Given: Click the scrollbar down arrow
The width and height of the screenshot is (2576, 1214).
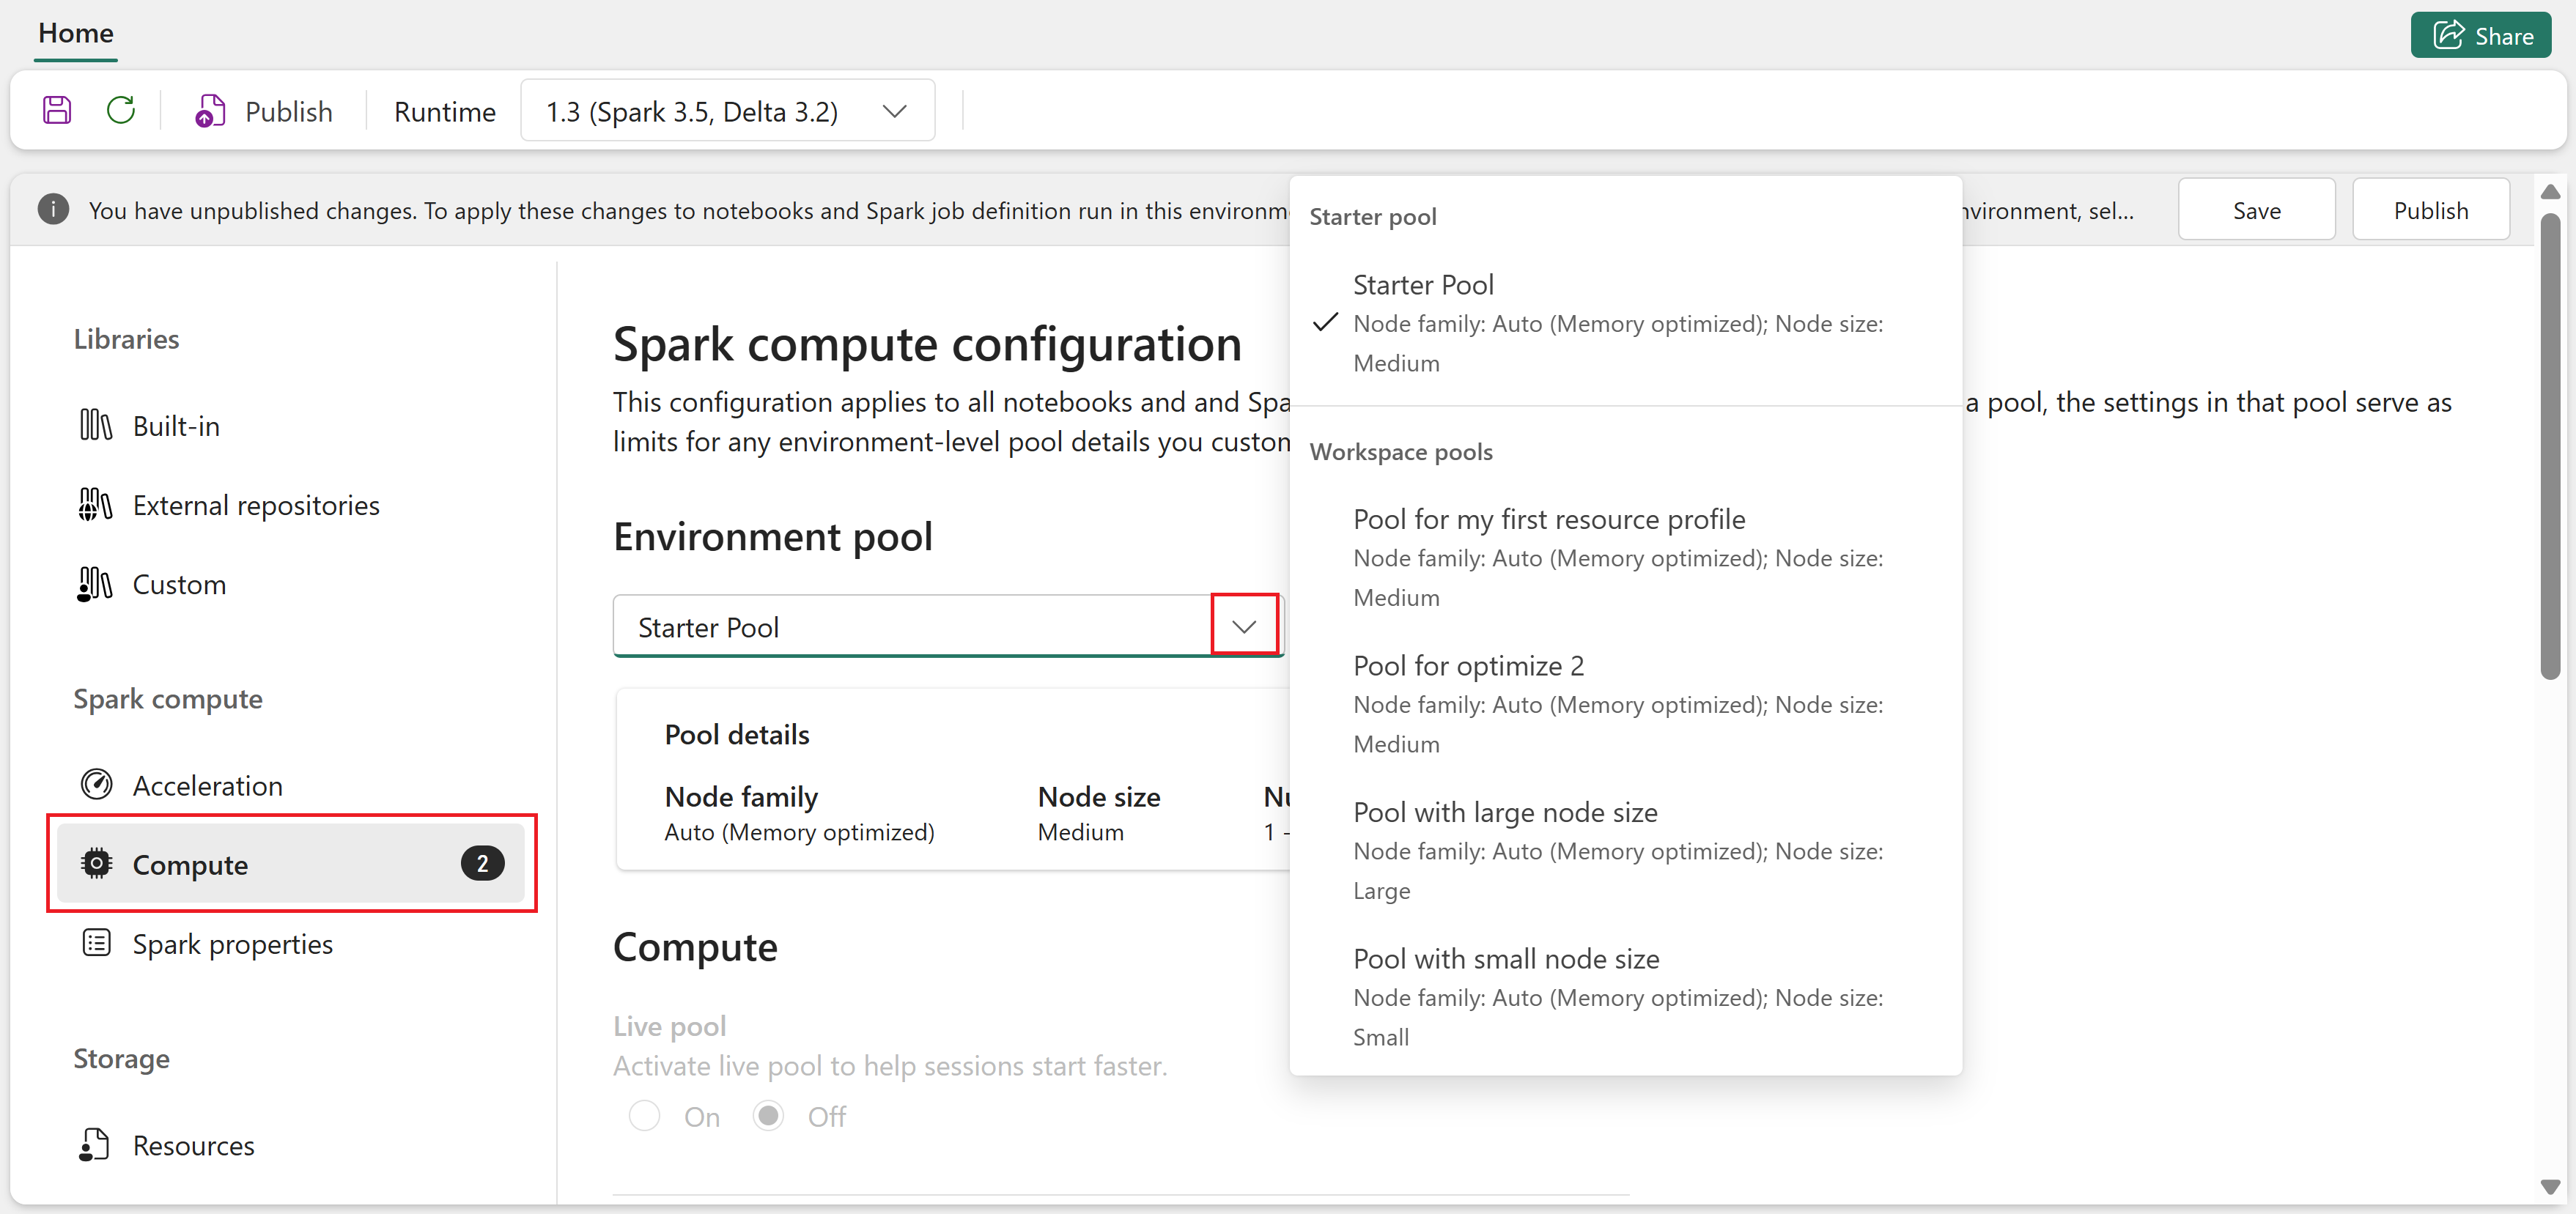Looking at the screenshot, I should (2550, 1187).
